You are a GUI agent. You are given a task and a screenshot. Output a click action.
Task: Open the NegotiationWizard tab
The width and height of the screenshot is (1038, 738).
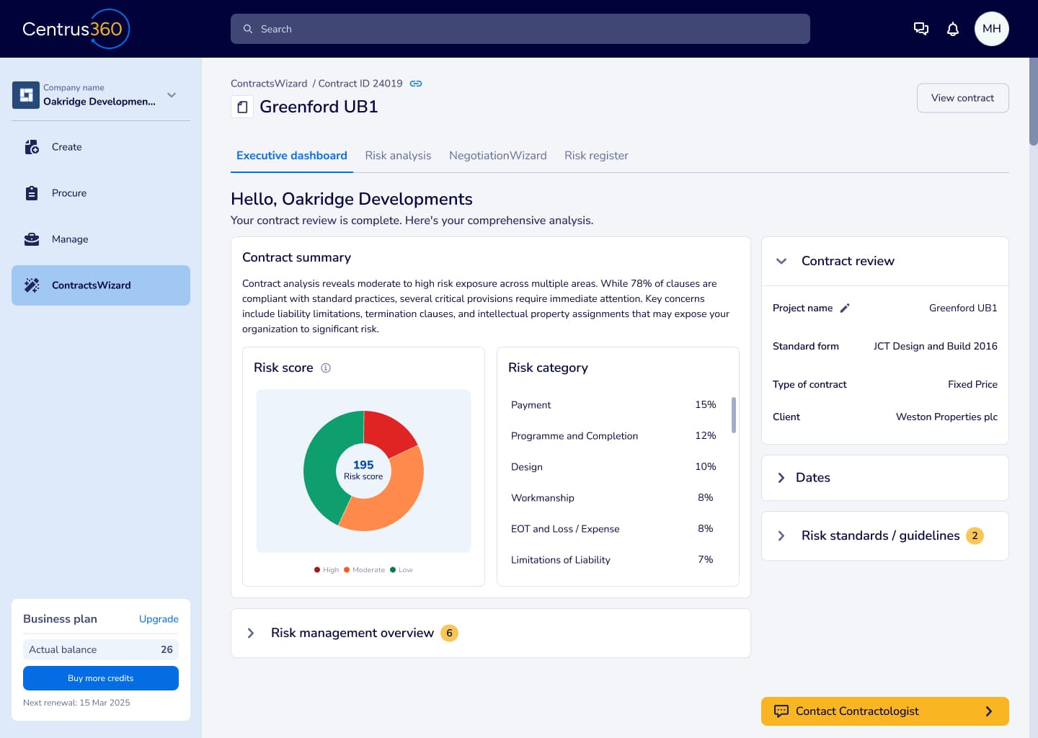pyautogui.click(x=497, y=156)
